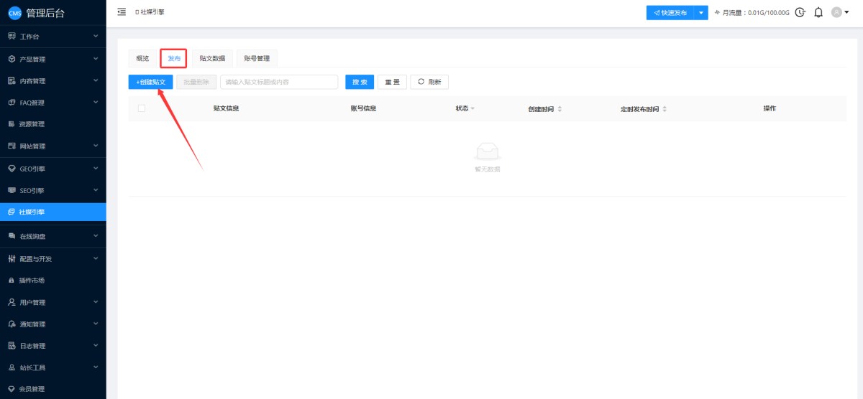Toggle the select-all checkbox in table header
The height and width of the screenshot is (399, 863).
pos(142,108)
